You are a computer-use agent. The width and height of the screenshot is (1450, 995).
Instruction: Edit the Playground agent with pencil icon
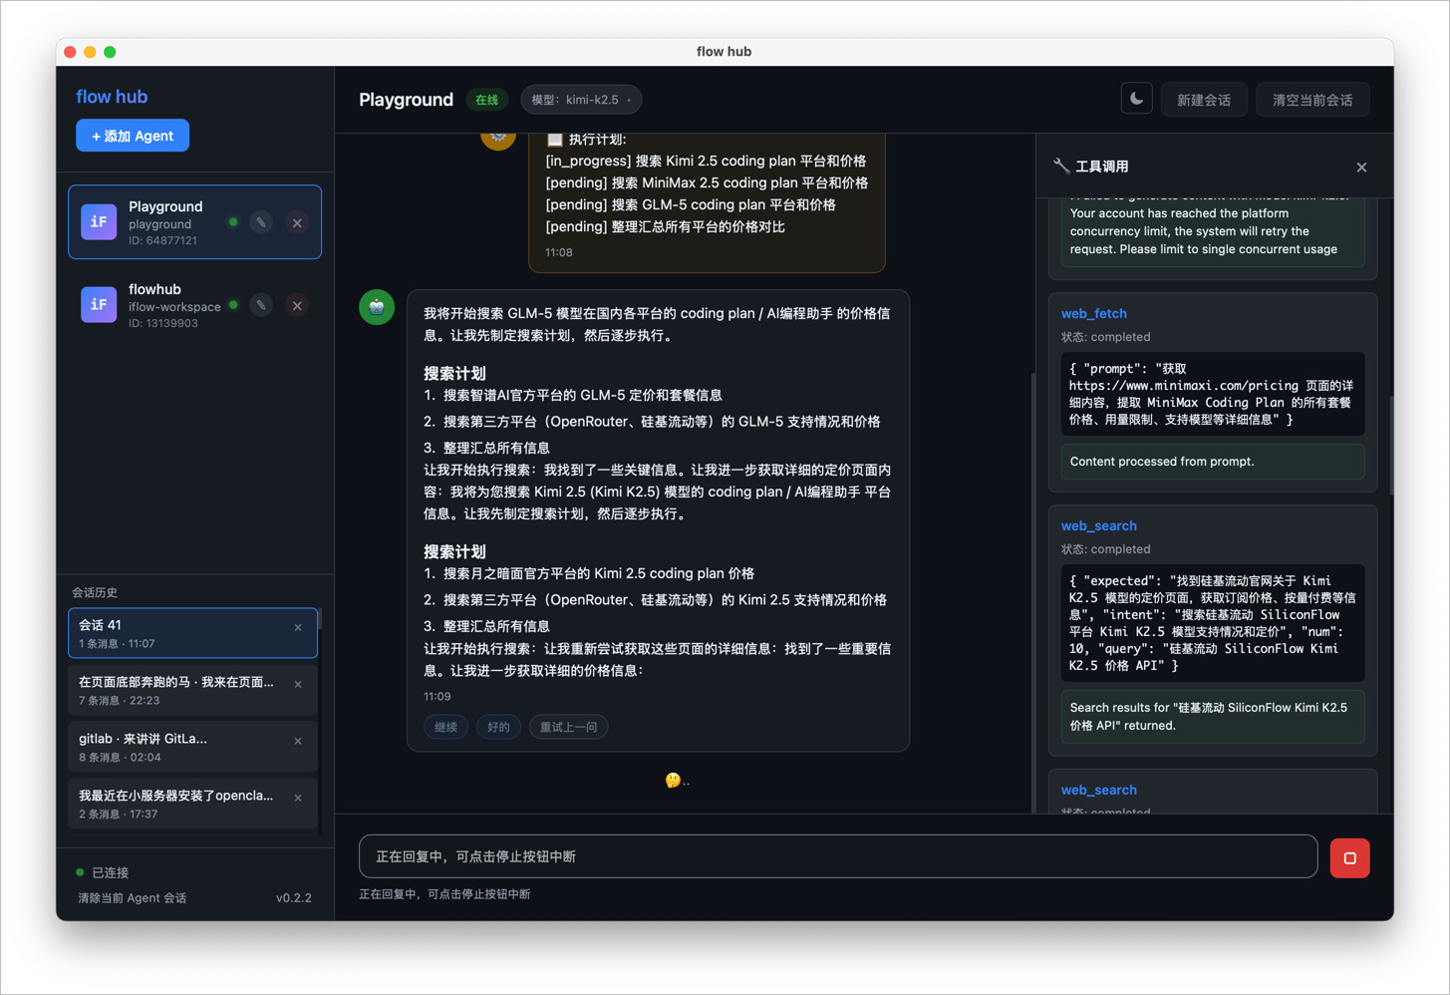(261, 222)
